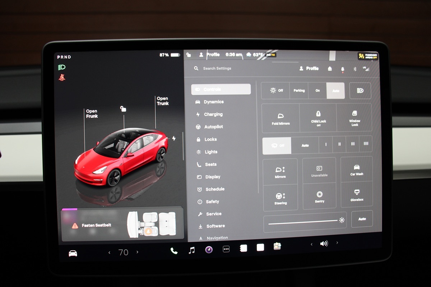Toggle Child Lock
Viewport: 431px width, 287px height.
(x=318, y=118)
